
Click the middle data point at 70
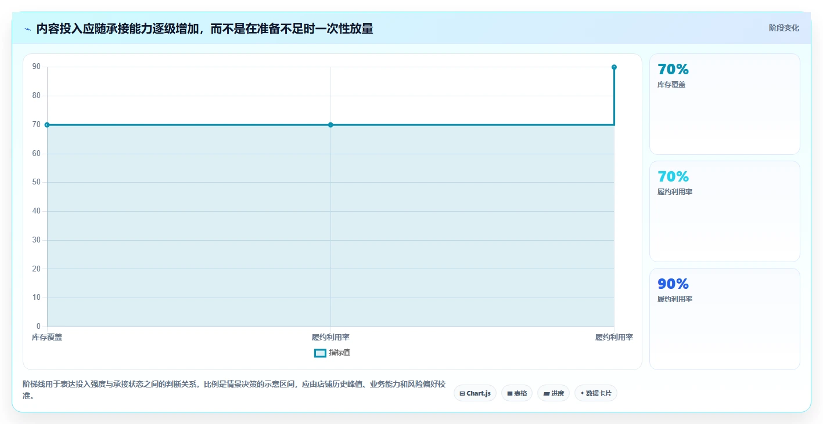pyautogui.click(x=330, y=125)
